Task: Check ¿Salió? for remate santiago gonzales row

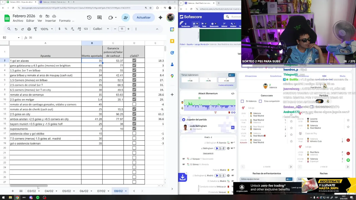Action: (134, 104)
